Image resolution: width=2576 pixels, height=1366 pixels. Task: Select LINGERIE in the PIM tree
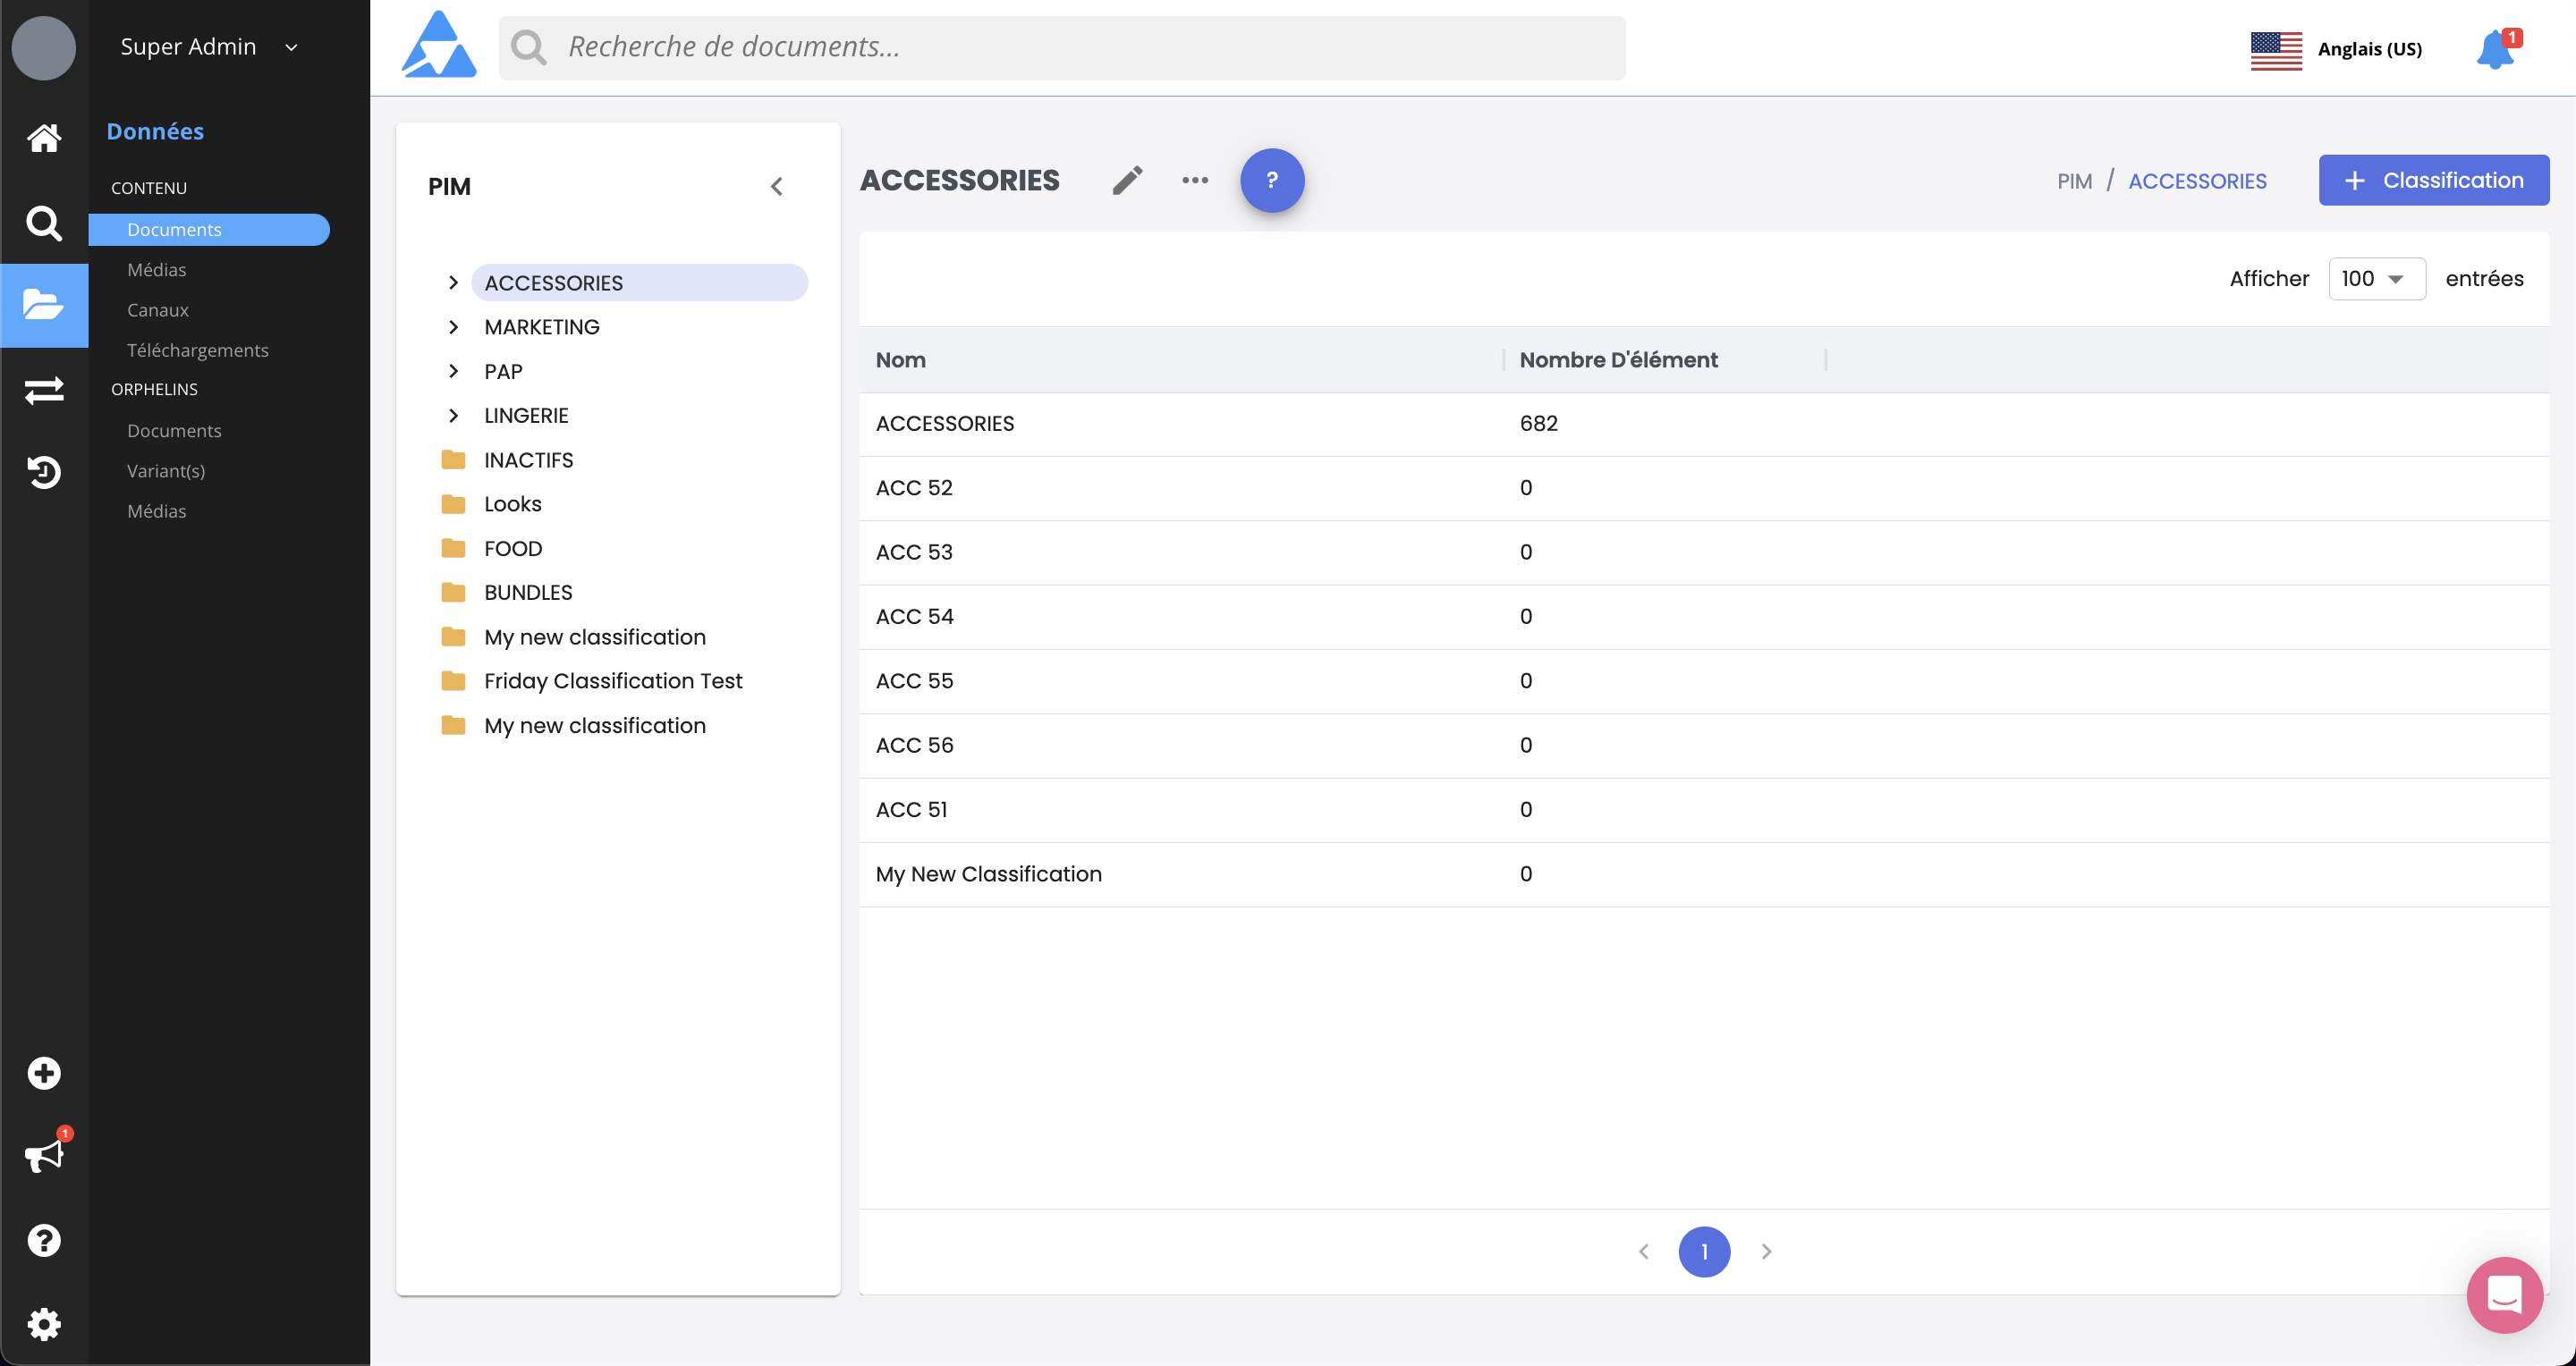(526, 415)
